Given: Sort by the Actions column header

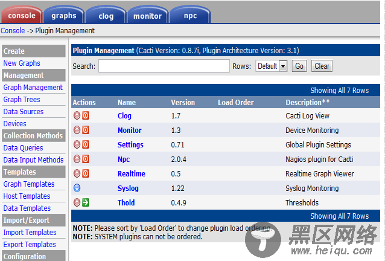Looking at the screenshot, I should pyautogui.click(x=84, y=103).
